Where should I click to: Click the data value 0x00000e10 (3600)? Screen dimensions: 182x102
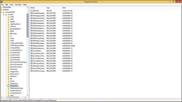tap(69, 46)
